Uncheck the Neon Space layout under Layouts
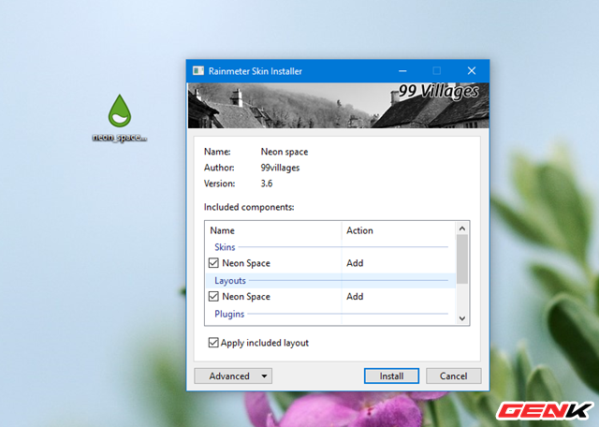 click(213, 296)
